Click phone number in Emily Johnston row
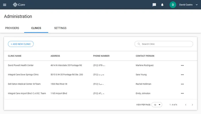Image resolution: width=201 pixels, height=114 pixels. [x=98, y=93]
